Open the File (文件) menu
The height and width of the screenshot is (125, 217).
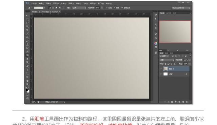(x=34, y=3)
